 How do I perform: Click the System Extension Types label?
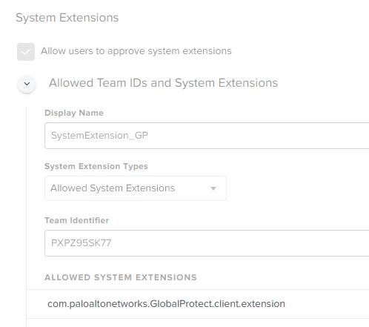coord(96,166)
